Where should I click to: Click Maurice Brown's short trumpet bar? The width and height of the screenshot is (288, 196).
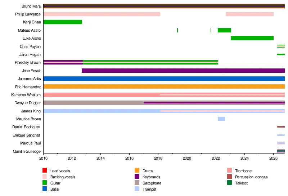[221, 119]
